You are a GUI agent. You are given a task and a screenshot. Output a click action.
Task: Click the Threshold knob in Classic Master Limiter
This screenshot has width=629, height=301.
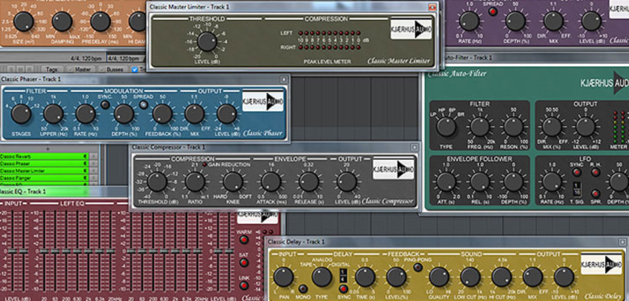207,42
